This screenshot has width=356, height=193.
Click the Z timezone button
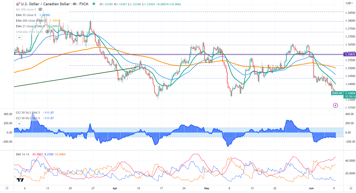7,189
